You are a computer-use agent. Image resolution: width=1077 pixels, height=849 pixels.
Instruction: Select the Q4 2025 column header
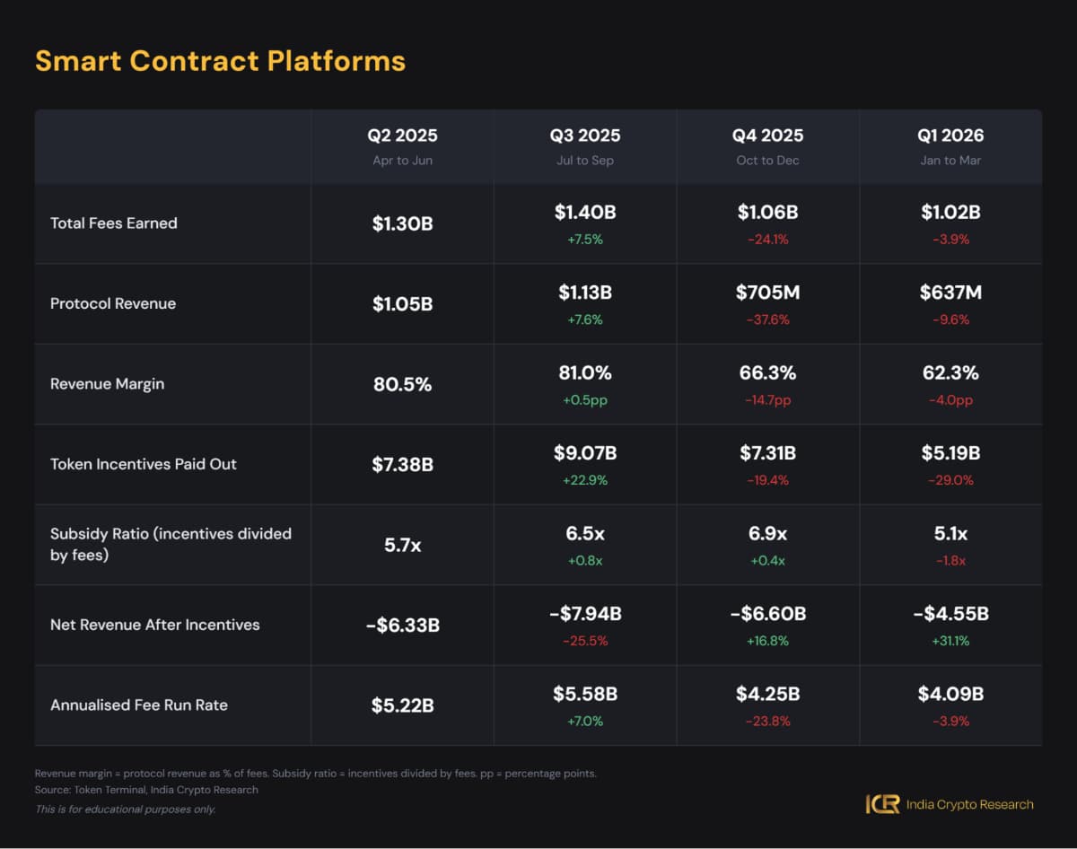point(767,136)
